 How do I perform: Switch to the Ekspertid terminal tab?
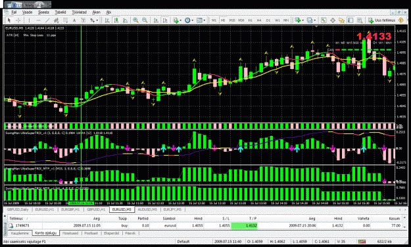[111, 233]
